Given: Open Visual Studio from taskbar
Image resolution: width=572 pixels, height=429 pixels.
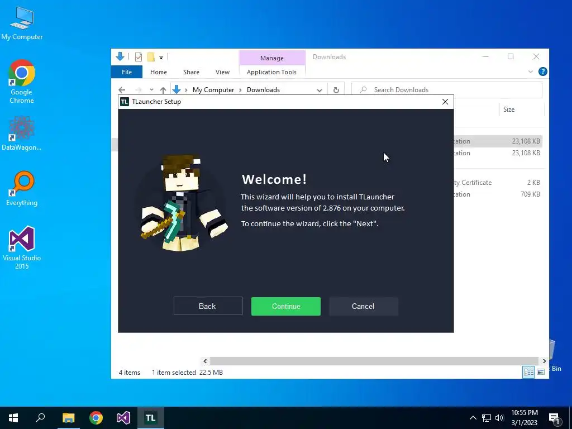Looking at the screenshot, I should tap(123, 418).
